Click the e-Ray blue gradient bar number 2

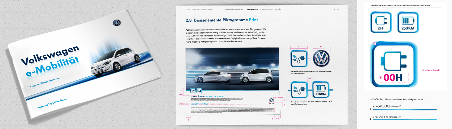coord(405,119)
